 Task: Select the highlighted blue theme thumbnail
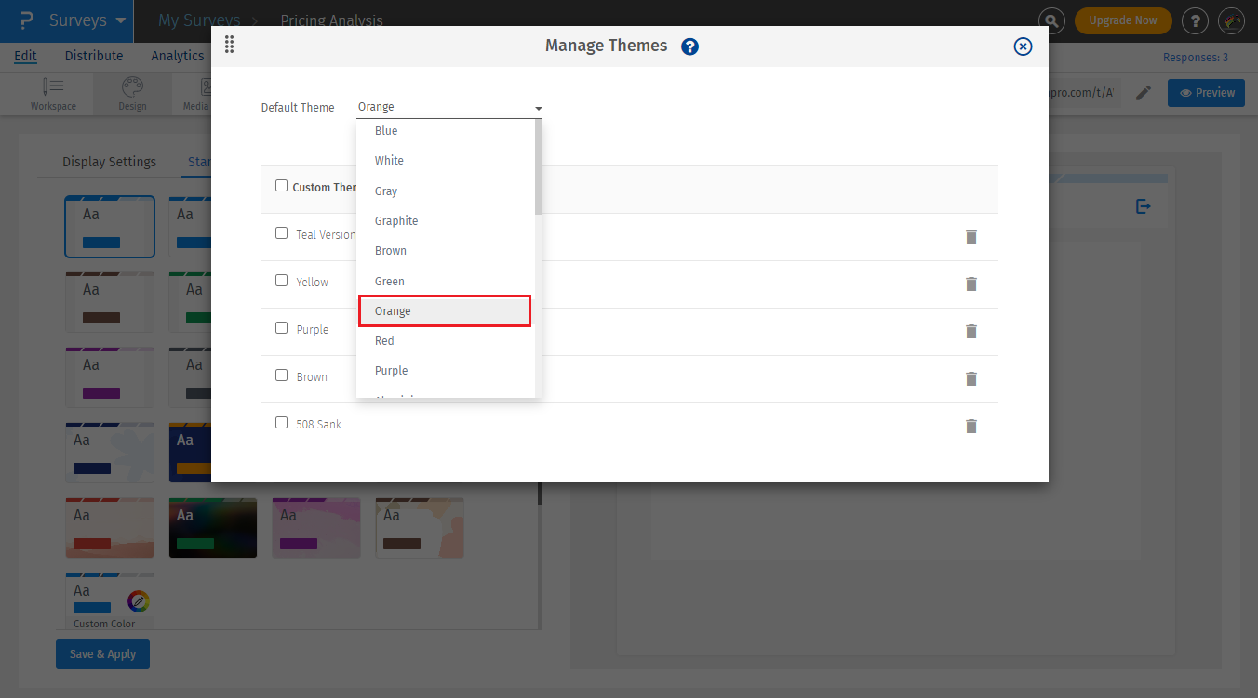click(x=110, y=227)
